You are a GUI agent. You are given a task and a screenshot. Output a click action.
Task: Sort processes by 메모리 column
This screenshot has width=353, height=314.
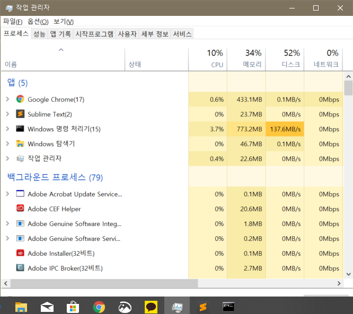click(x=246, y=60)
